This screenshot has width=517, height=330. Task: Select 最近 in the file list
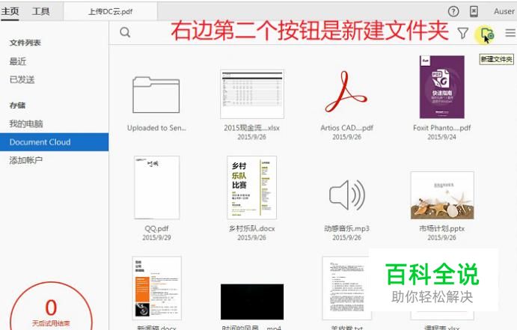[18, 61]
